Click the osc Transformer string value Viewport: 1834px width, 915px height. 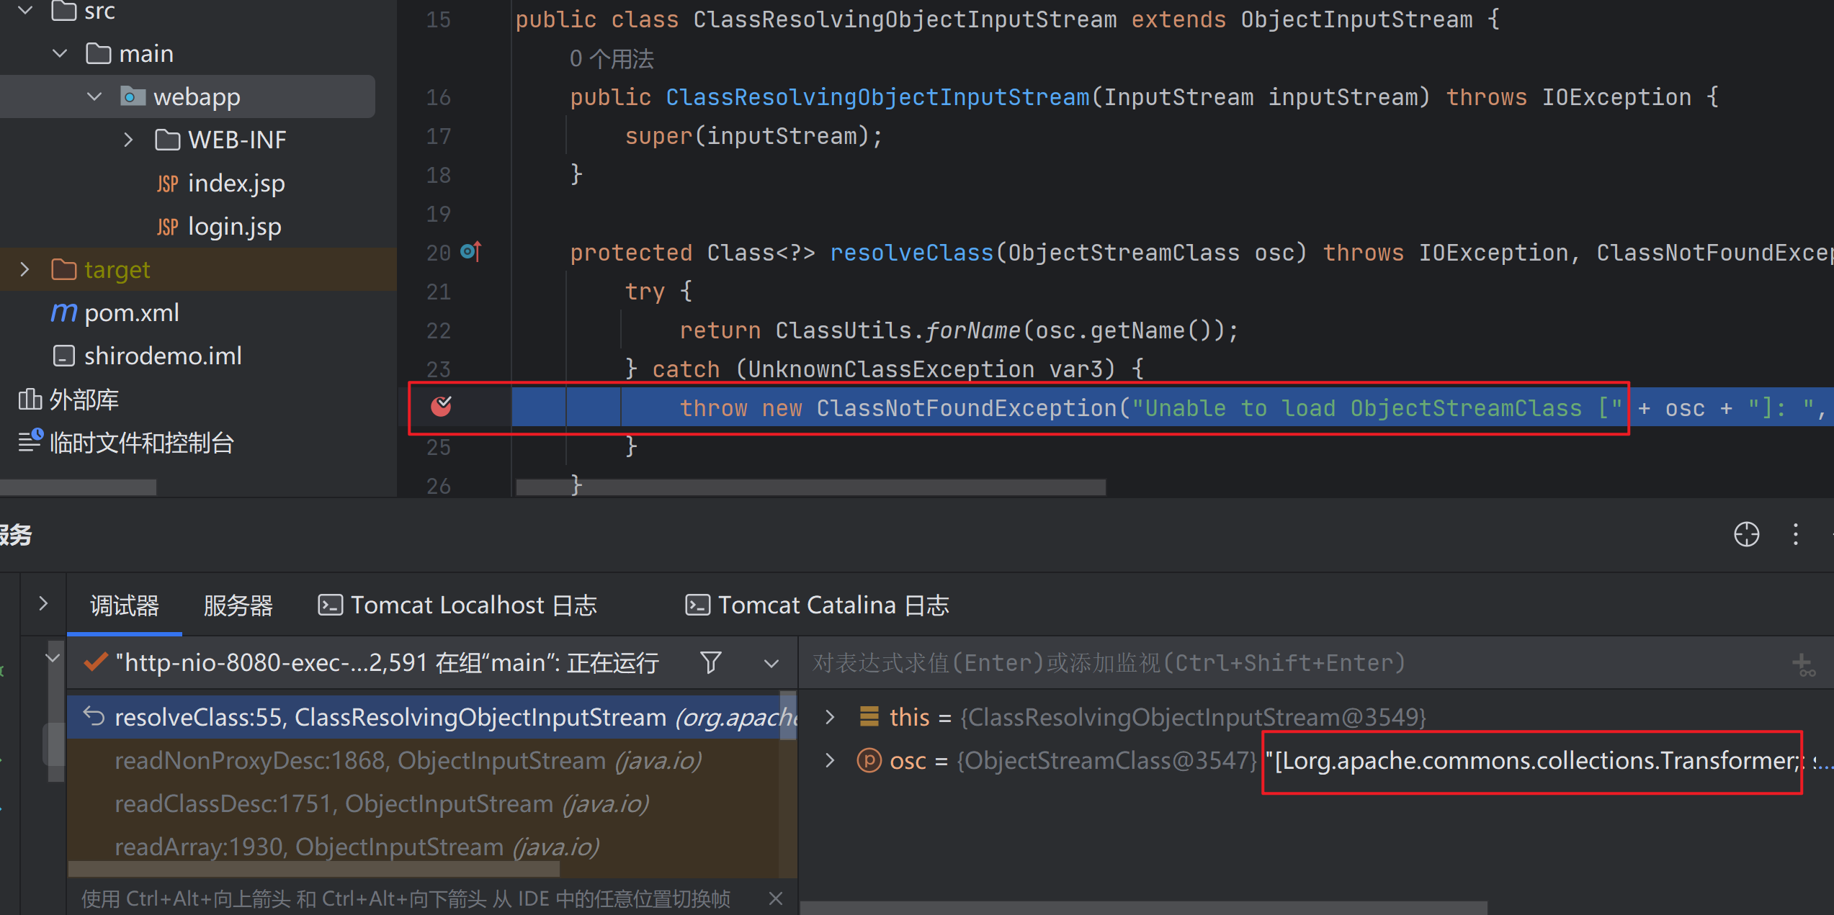tap(1534, 760)
